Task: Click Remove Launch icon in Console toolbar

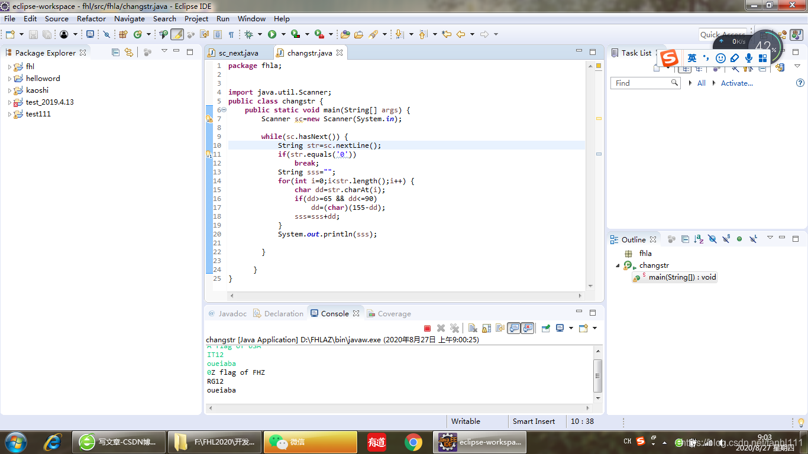Action: (x=441, y=328)
